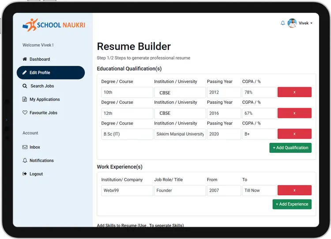Click the 'Work Experience(s)' heading

click(x=120, y=167)
